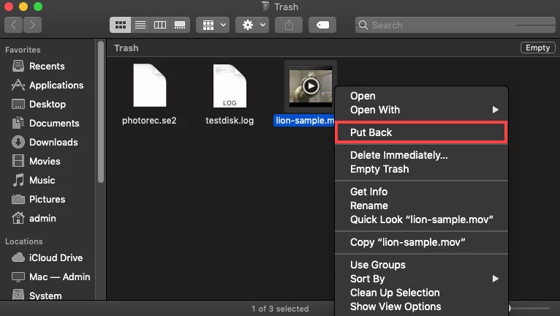Open Music in the sidebar

point(34,180)
